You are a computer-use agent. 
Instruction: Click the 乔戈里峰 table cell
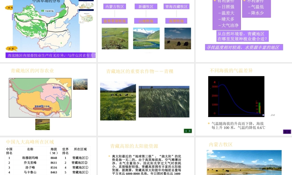pos(30,163)
